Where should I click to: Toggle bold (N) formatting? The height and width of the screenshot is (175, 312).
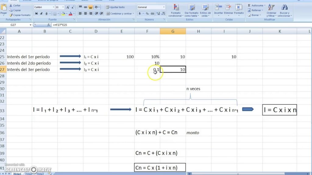coord(37,14)
